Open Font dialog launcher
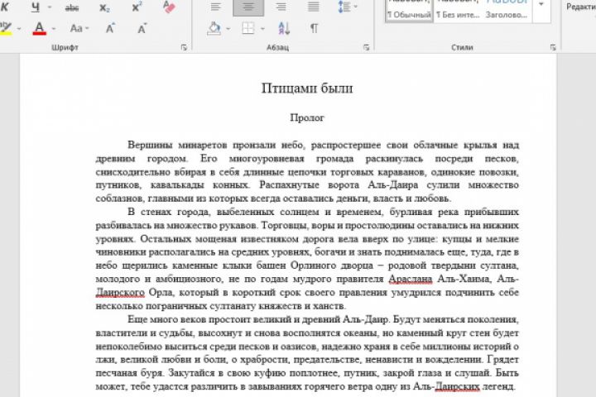The image size is (596, 397). 184,47
